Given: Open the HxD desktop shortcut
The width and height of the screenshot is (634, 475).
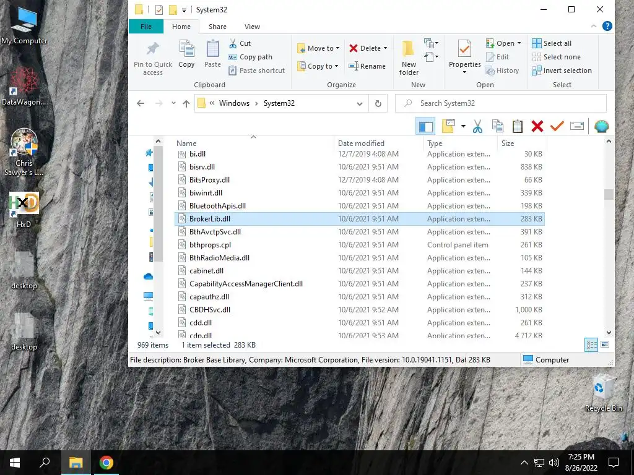Looking at the screenshot, I should [x=24, y=210].
